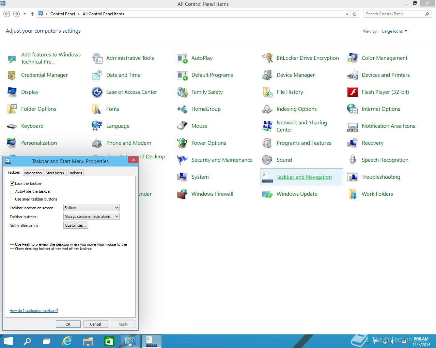Enable Auto-hide the taskbar checkbox
The image size is (436, 348).
tap(12, 191)
